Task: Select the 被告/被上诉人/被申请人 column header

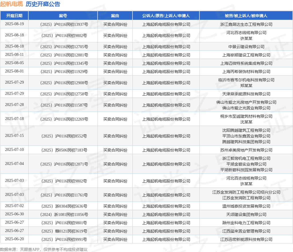Action: (246, 16)
